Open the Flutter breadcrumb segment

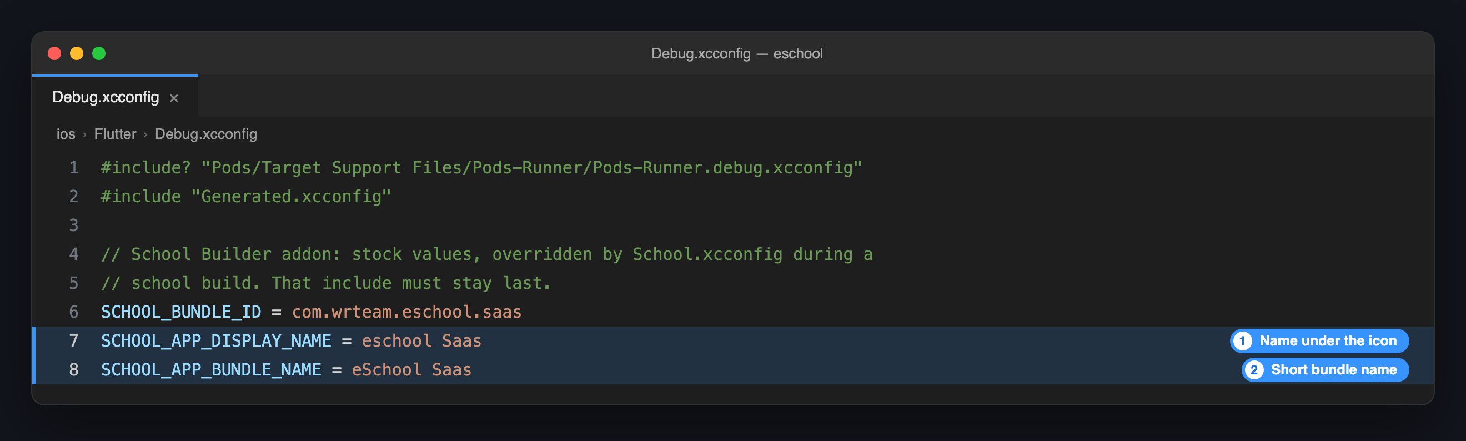116,134
